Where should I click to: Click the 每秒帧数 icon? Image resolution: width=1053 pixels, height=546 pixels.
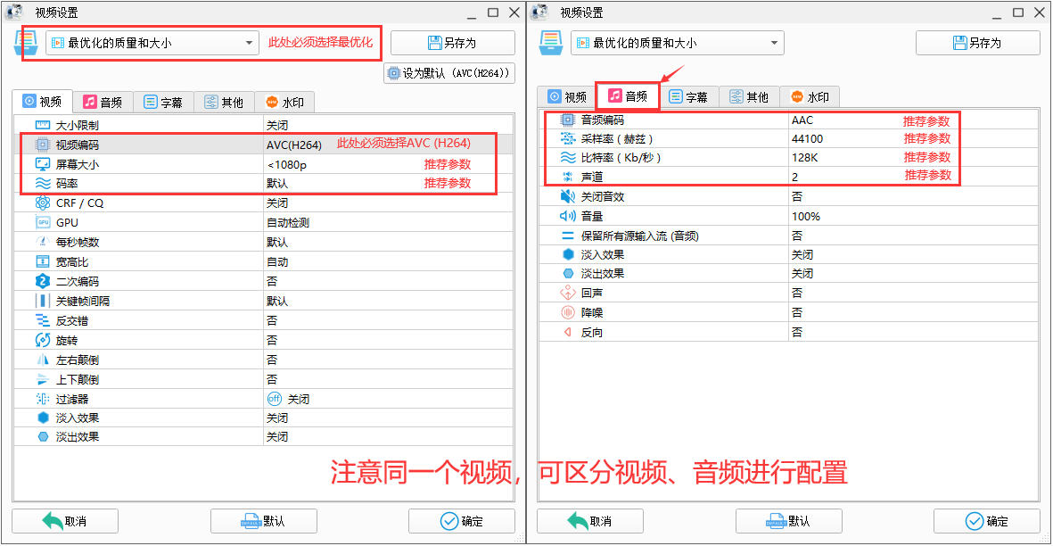coord(43,242)
